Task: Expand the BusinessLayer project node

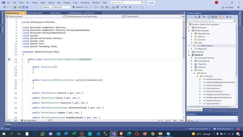Action: (x=189, y=27)
